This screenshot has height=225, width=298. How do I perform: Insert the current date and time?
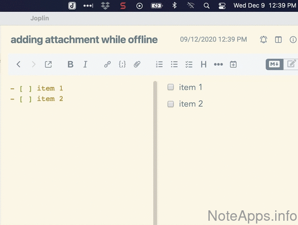(233, 64)
